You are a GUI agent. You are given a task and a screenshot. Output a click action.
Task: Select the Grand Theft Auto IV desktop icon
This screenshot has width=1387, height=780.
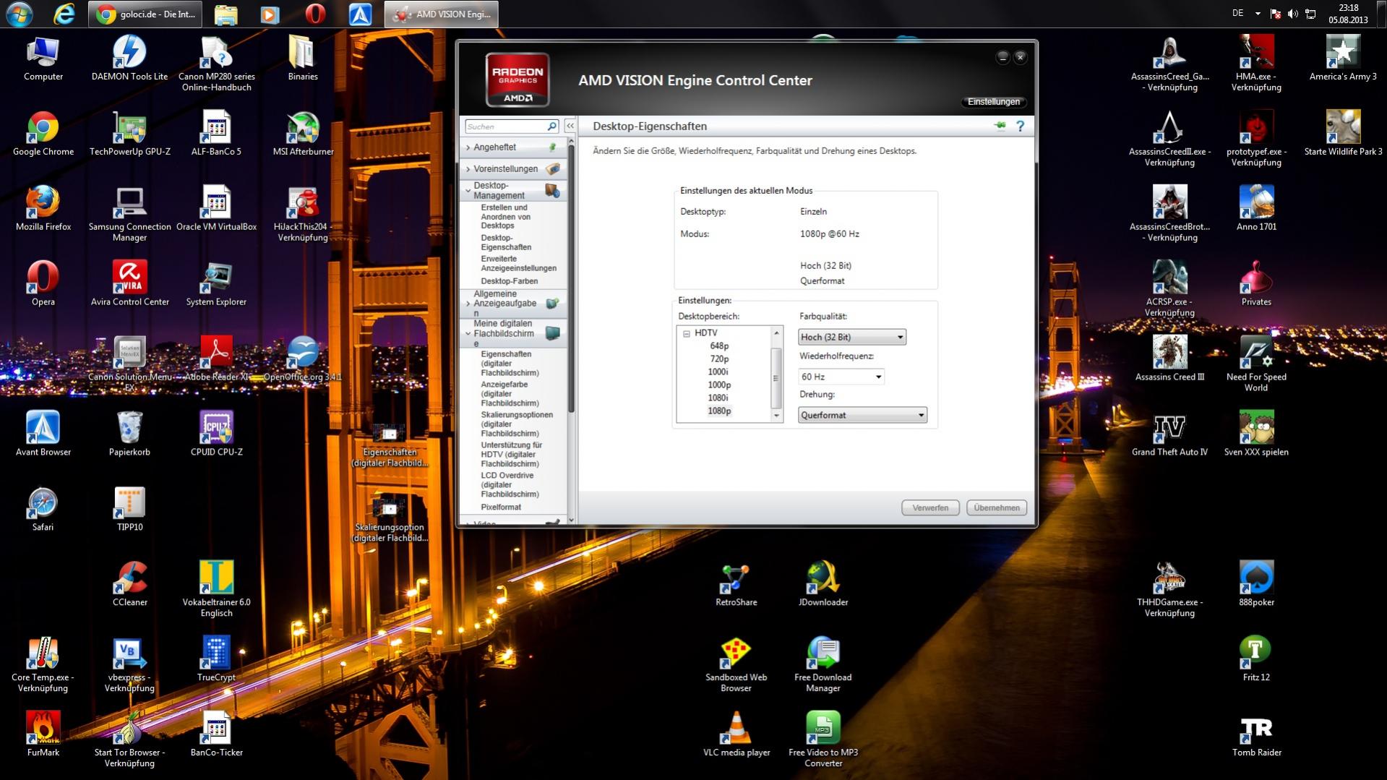coord(1169,434)
